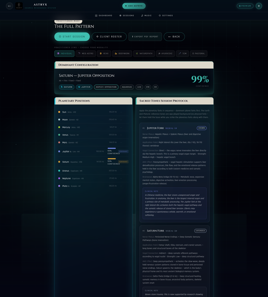Image resolution: width=268 pixels, height=297 pixels.
Task: Click the Saturn chip in Dominant Configuration
Action: coord(66,87)
